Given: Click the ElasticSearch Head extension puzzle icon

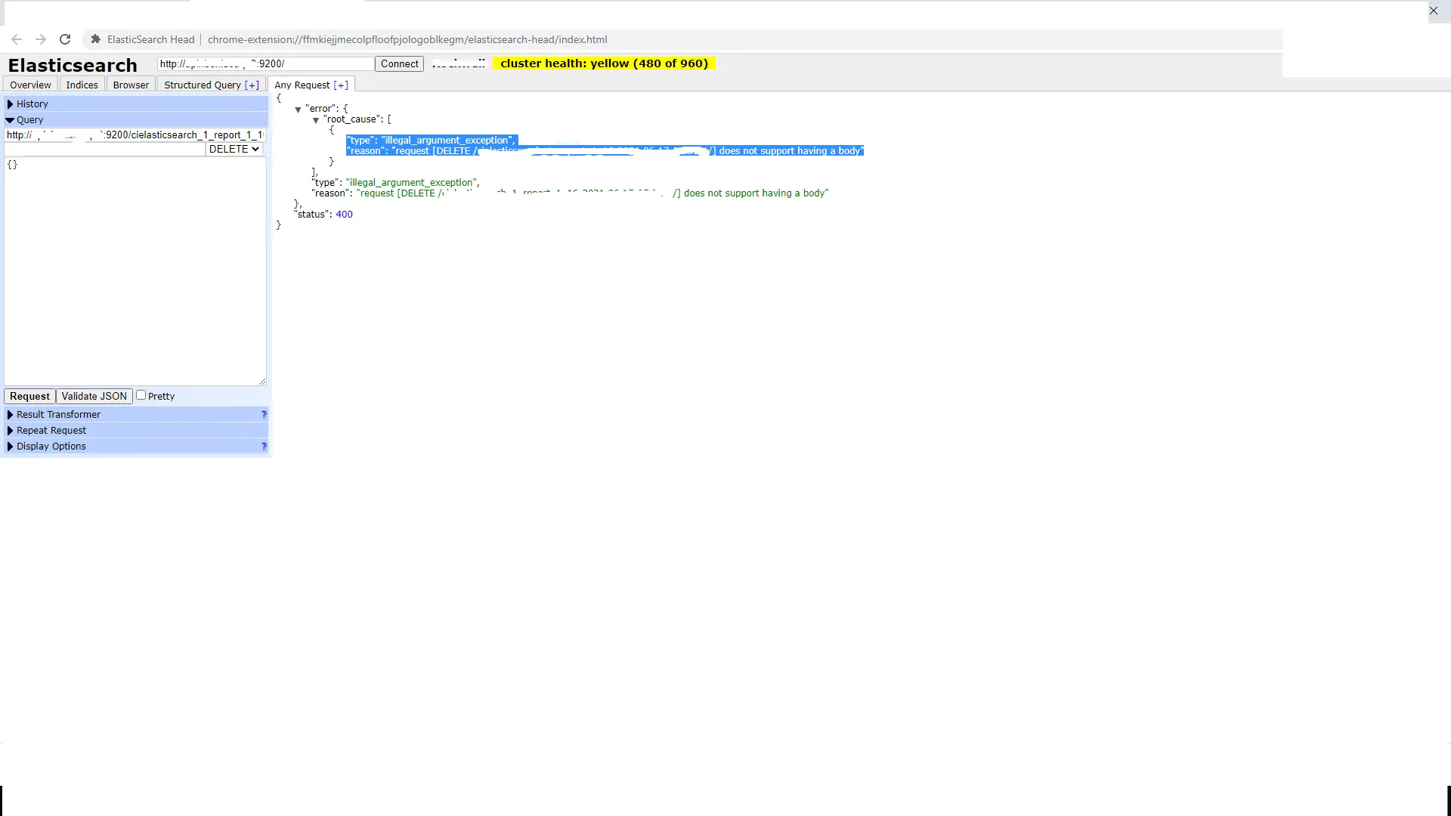Looking at the screenshot, I should click(x=96, y=39).
